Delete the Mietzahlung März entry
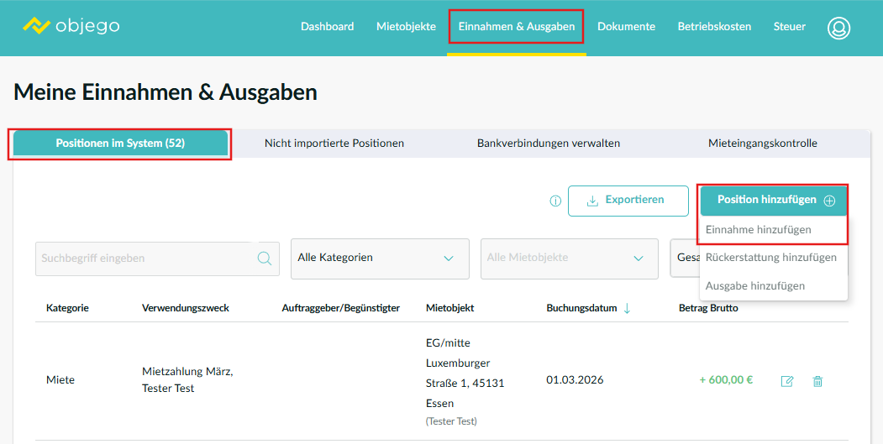The width and height of the screenshot is (883, 444). pos(817,381)
